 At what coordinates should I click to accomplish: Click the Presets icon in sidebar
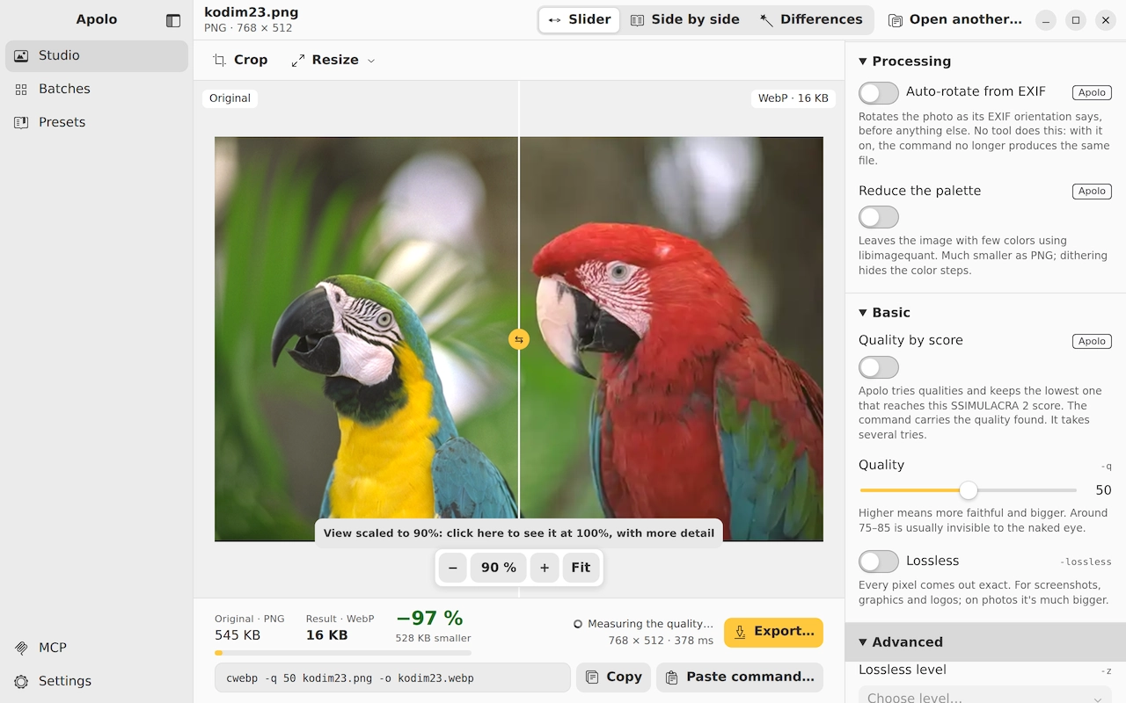pyautogui.click(x=21, y=122)
